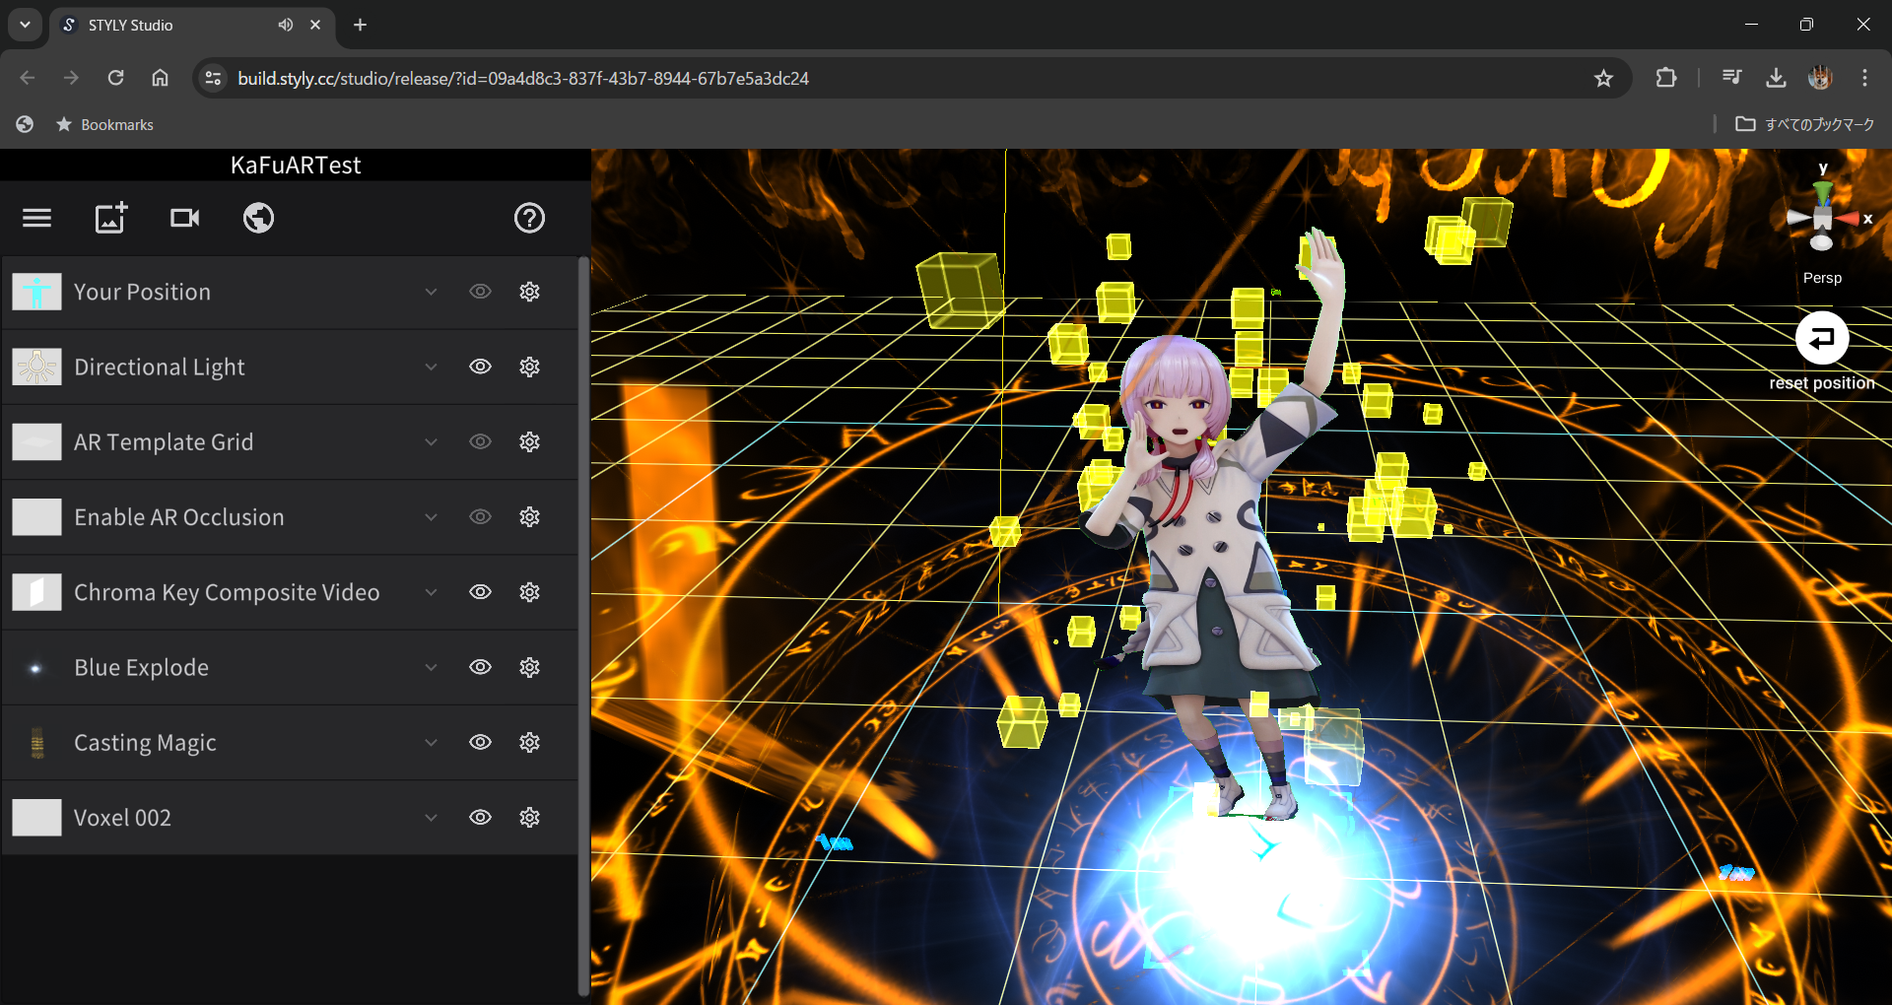Select the Blue Explode asset name
The image size is (1892, 1005).
142,667
